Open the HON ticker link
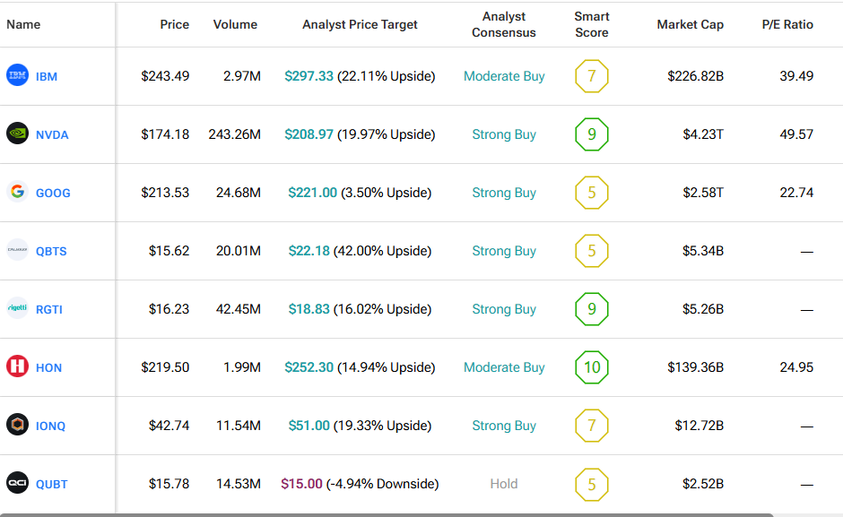843x517 pixels. click(x=48, y=367)
